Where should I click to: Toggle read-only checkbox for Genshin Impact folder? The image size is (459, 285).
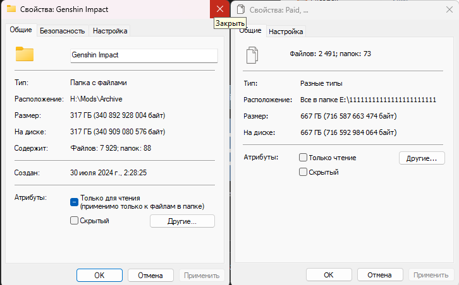tap(74, 202)
